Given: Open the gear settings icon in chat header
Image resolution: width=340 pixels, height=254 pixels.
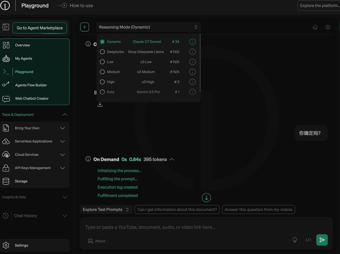Looking at the screenshot, I should (328, 27).
